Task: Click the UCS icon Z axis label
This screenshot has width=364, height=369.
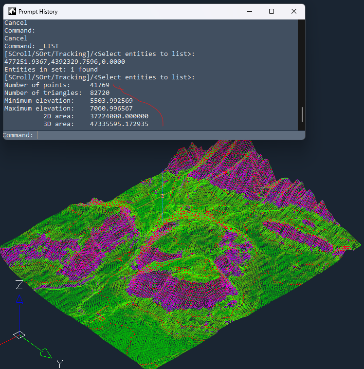Action: point(19,285)
